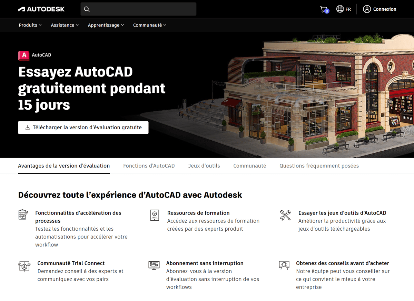The image size is (414, 301).
Task: Open the Questions fréquemment posées tab
Action: pos(319,166)
